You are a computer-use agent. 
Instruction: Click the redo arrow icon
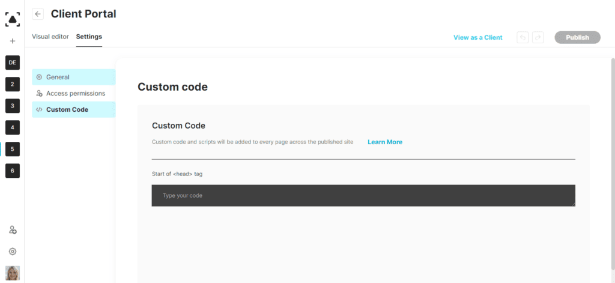(x=538, y=37)
